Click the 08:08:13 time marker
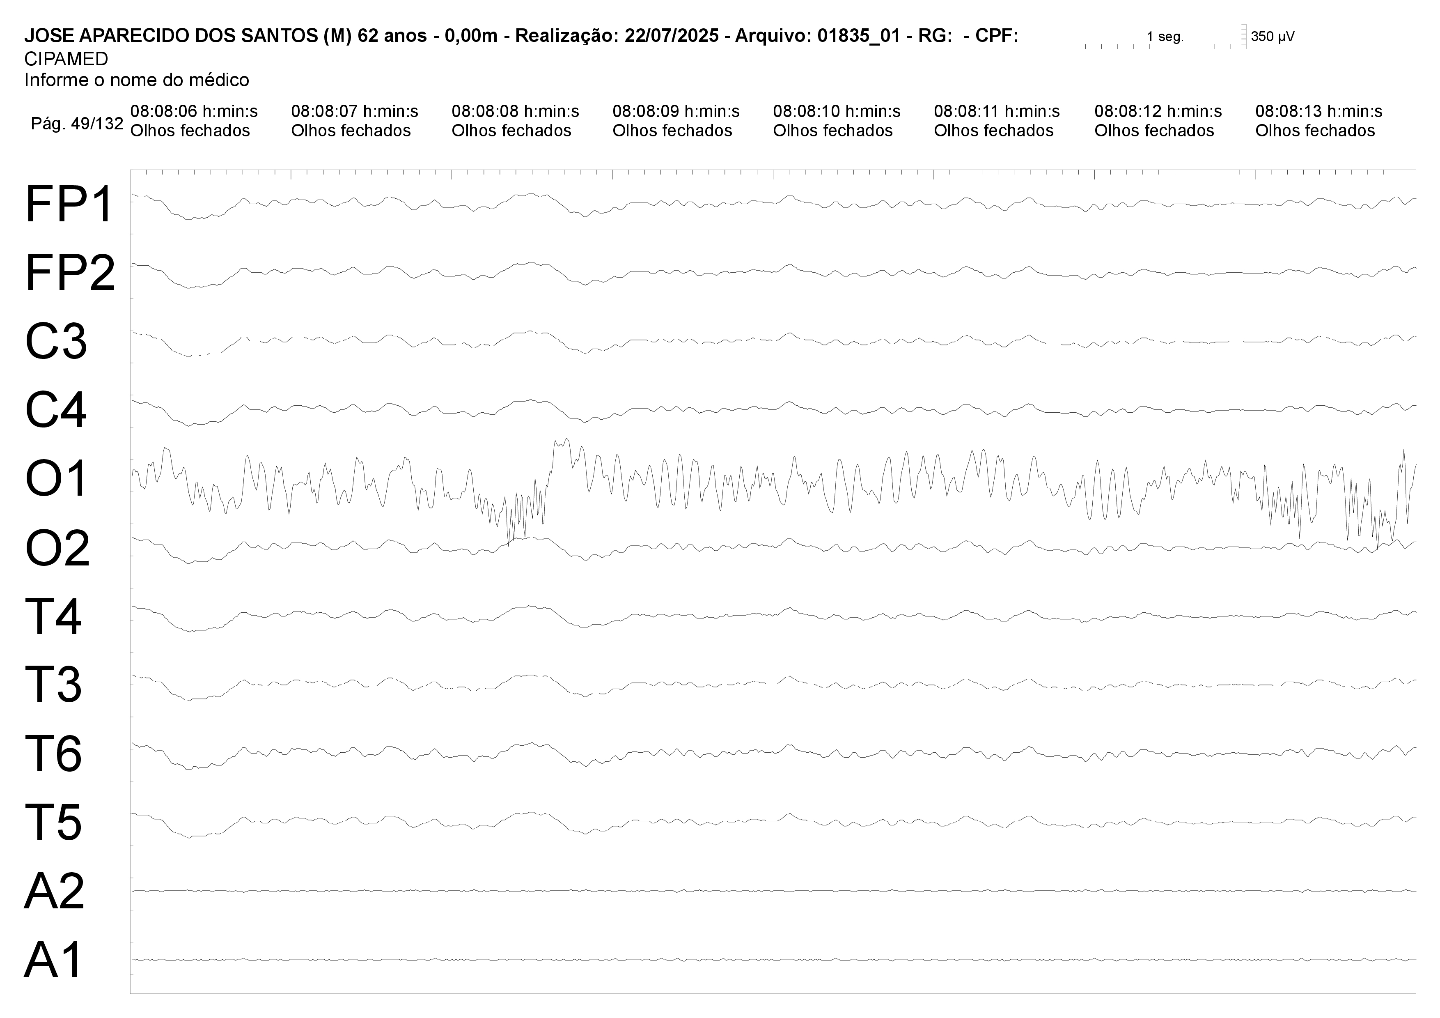 pyautogui.click(x=1318, y=112)
